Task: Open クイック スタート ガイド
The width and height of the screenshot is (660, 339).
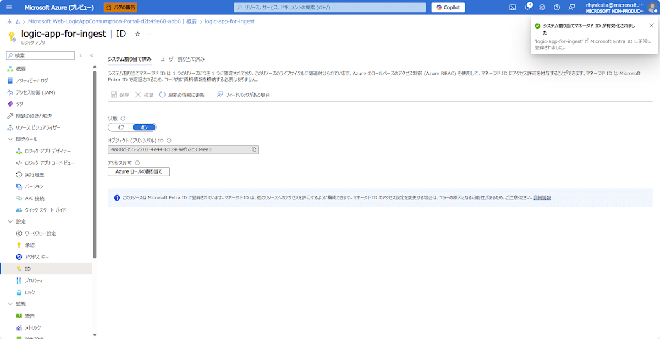Action: pyautogui.click(x=46, y=210)
